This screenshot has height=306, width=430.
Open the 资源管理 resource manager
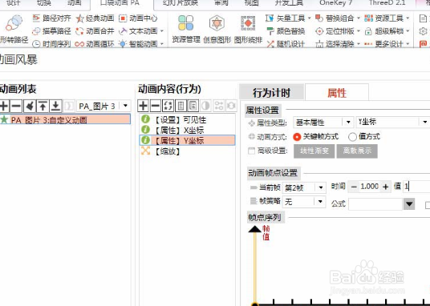[x=186, y=29]
